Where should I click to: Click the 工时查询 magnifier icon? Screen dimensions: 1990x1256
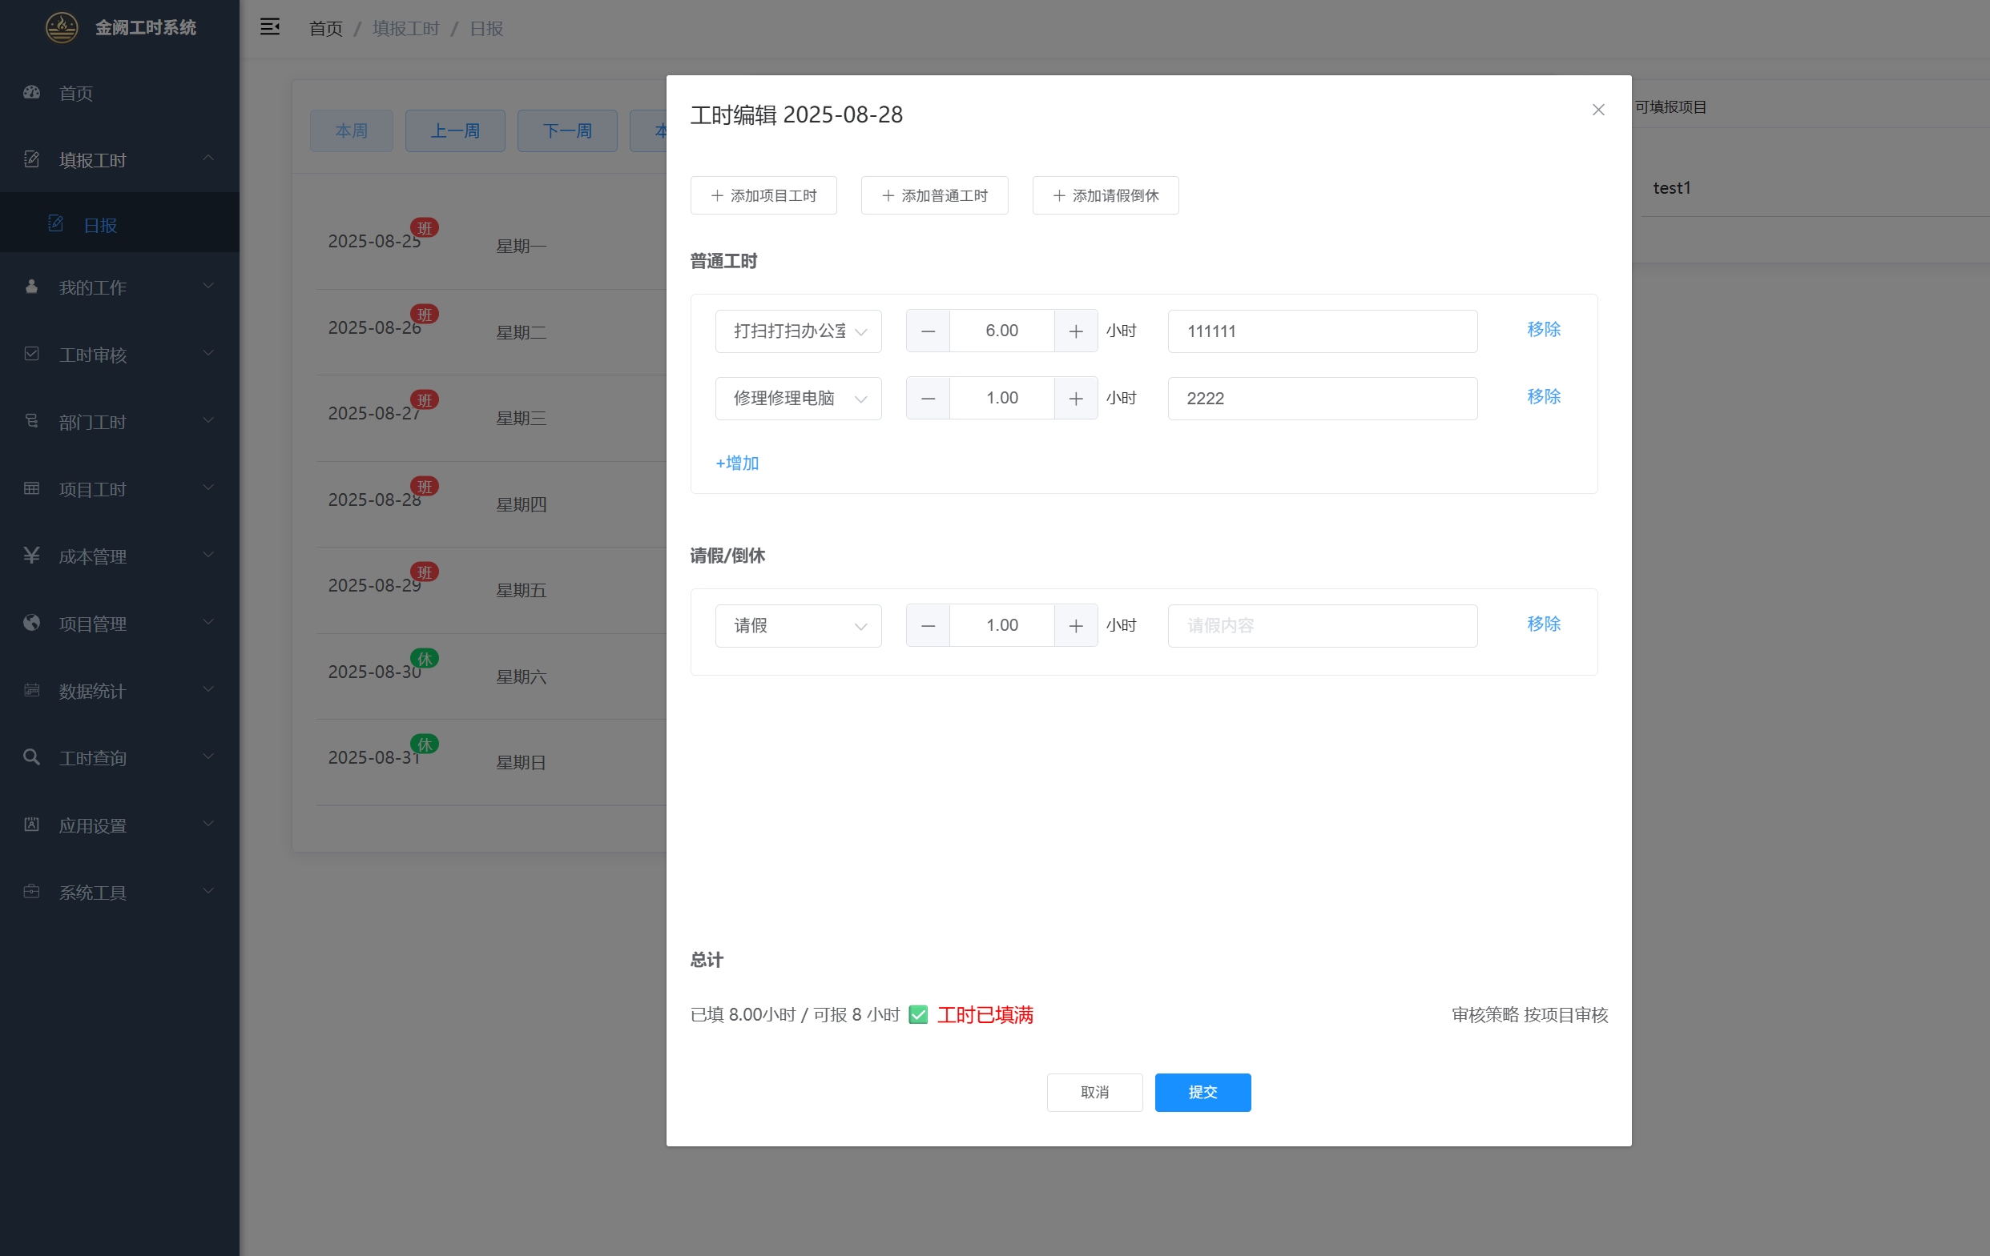tap(31, 757)
